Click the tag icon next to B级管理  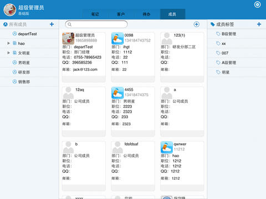(218, 34)
